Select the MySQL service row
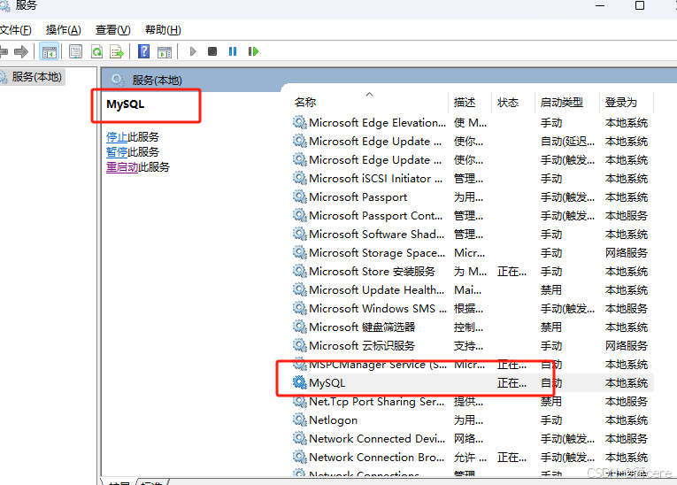 pyautogui.click(x=473, y=383)
